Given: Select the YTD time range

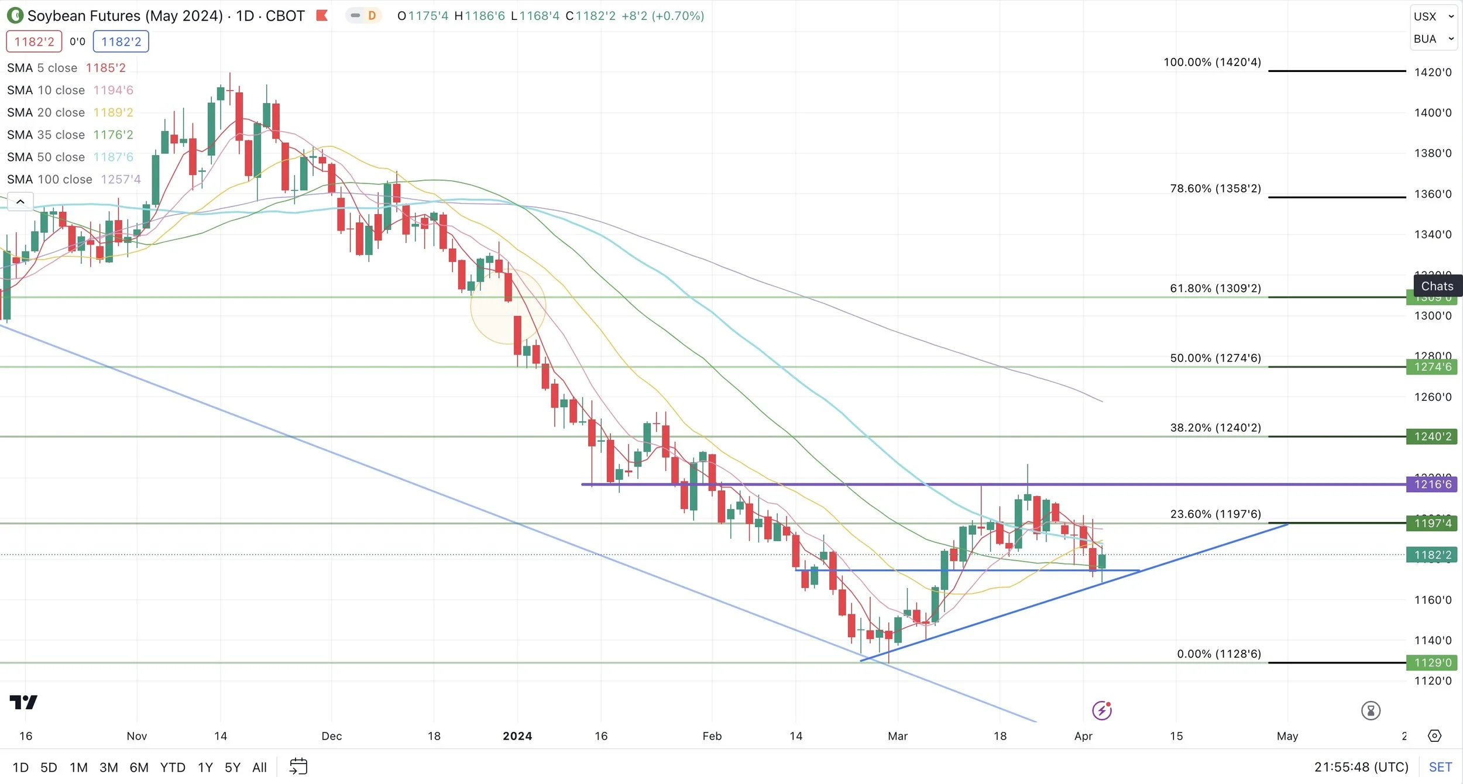Looking at the screenshot, I should coord(173,767).
